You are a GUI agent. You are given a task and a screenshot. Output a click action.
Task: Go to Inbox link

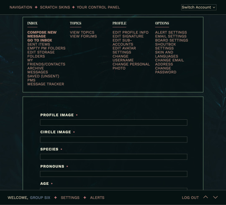point(40,40)
